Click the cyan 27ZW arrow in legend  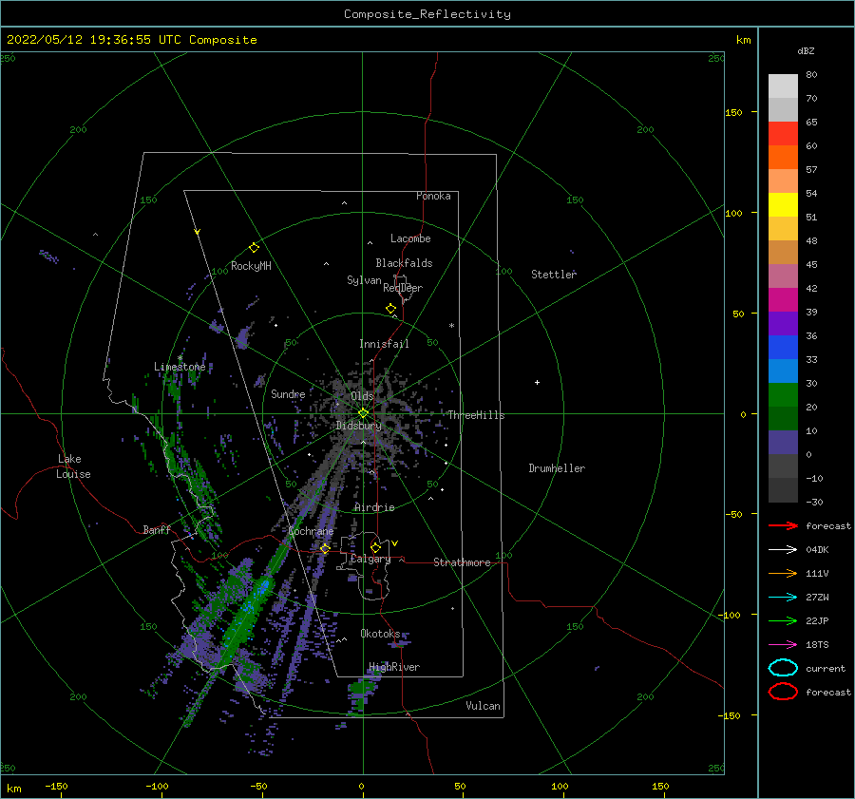[x=783, y=598]
